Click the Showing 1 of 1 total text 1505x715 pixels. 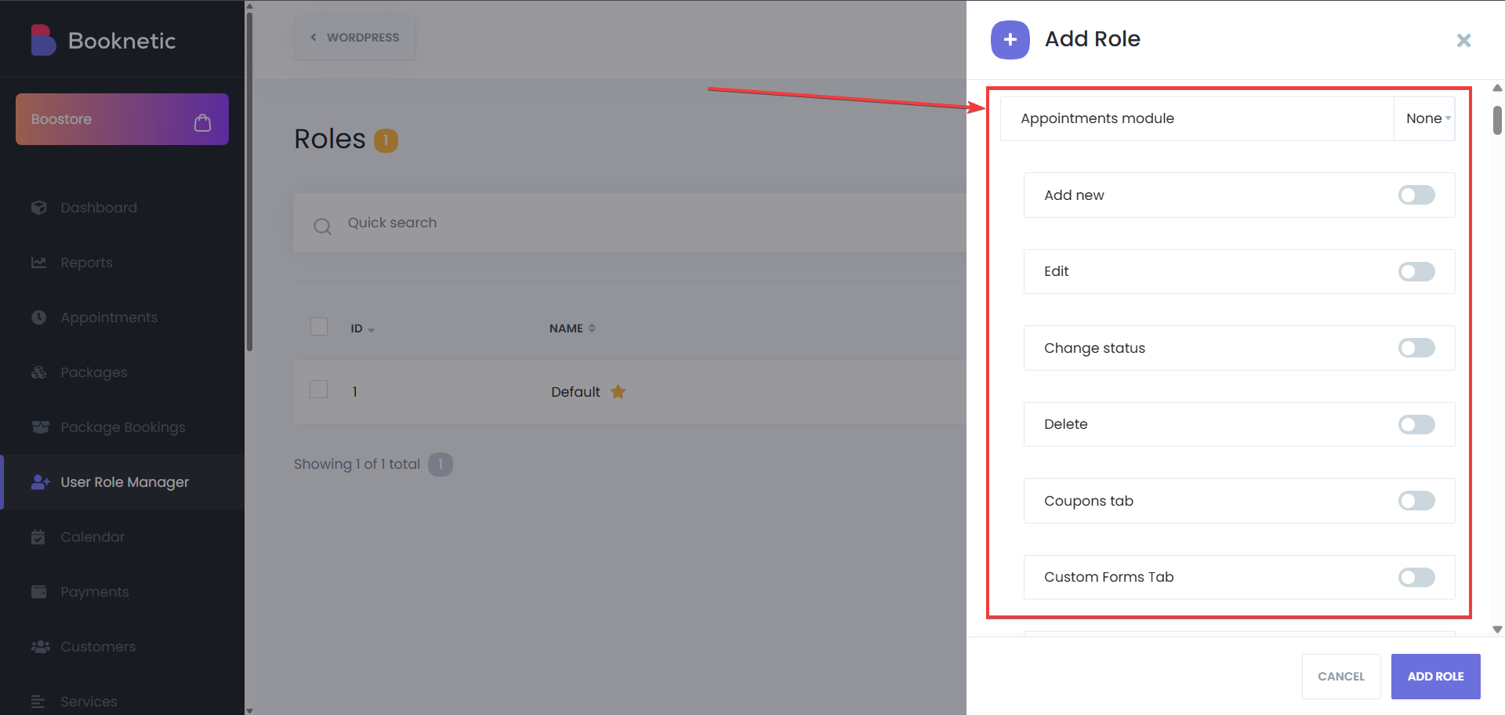tap(357, 464)
